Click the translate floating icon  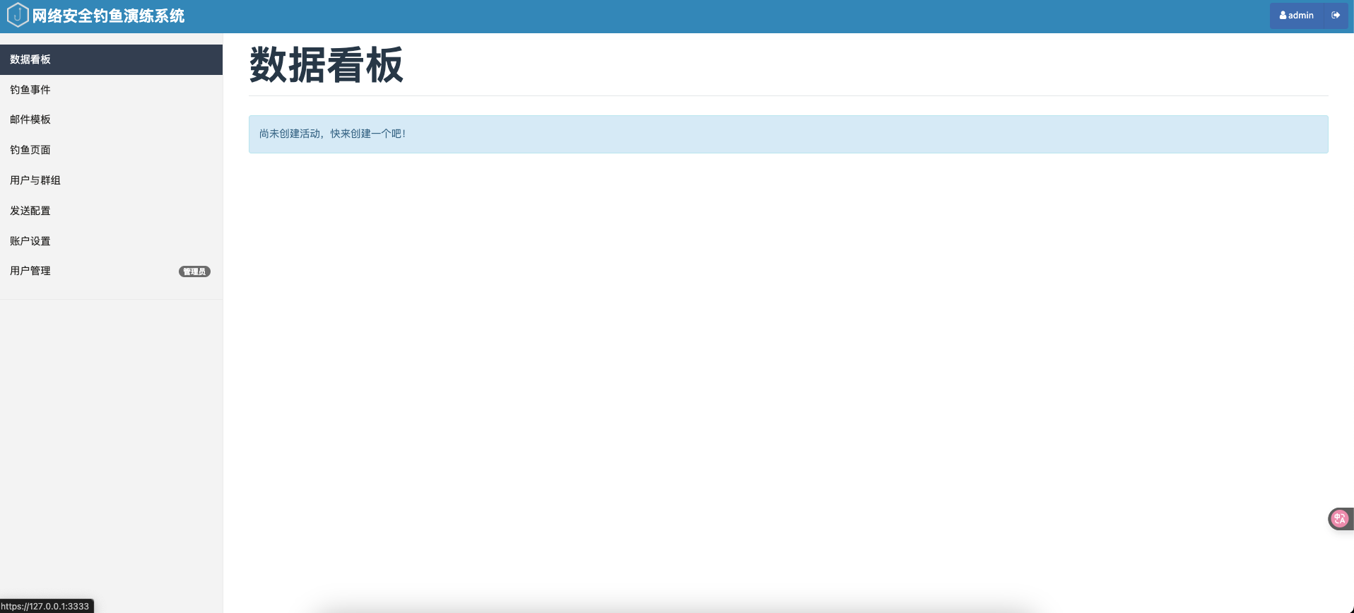(1339, 519)
